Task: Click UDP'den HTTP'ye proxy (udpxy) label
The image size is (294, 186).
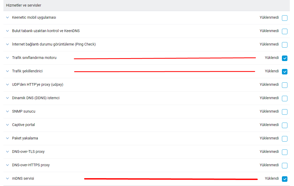Action: 38,84
